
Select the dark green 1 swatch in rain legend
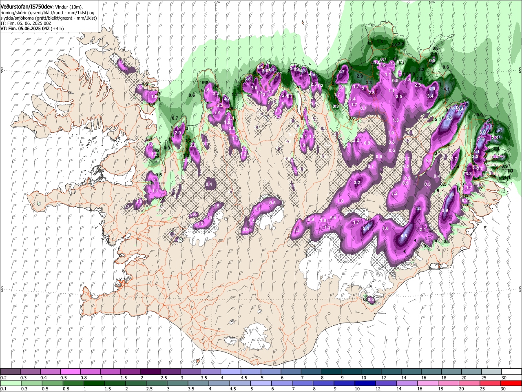pyautogui.click(x=93, y=383)
